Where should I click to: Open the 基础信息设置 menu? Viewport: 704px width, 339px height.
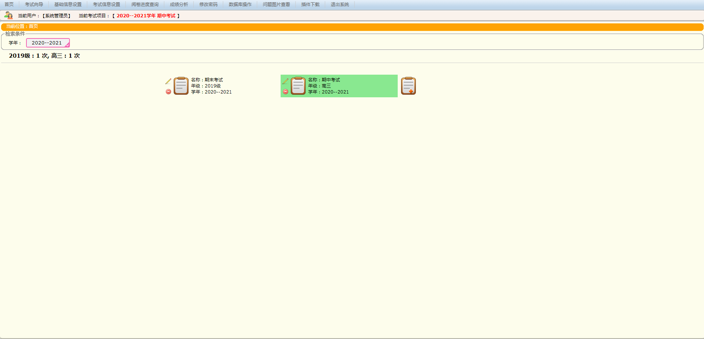point(68,5)
